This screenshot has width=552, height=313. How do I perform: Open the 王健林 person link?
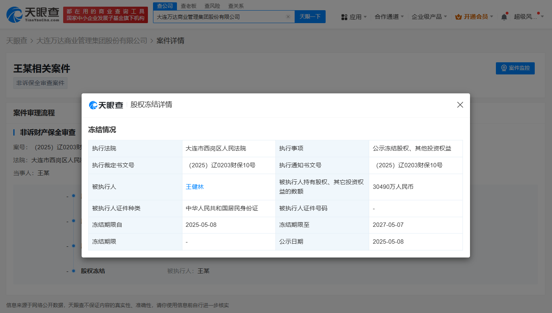(x=195, y=187)
